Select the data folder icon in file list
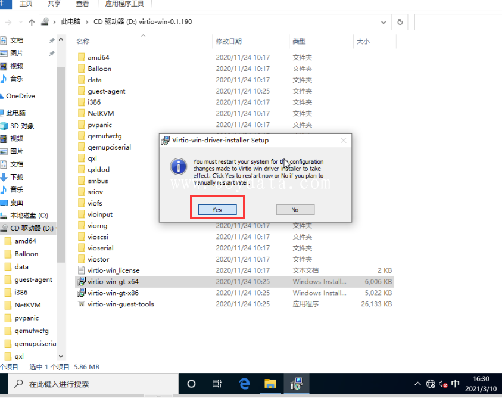The width and height of the screenshot is (502, 398). [82, 80]
